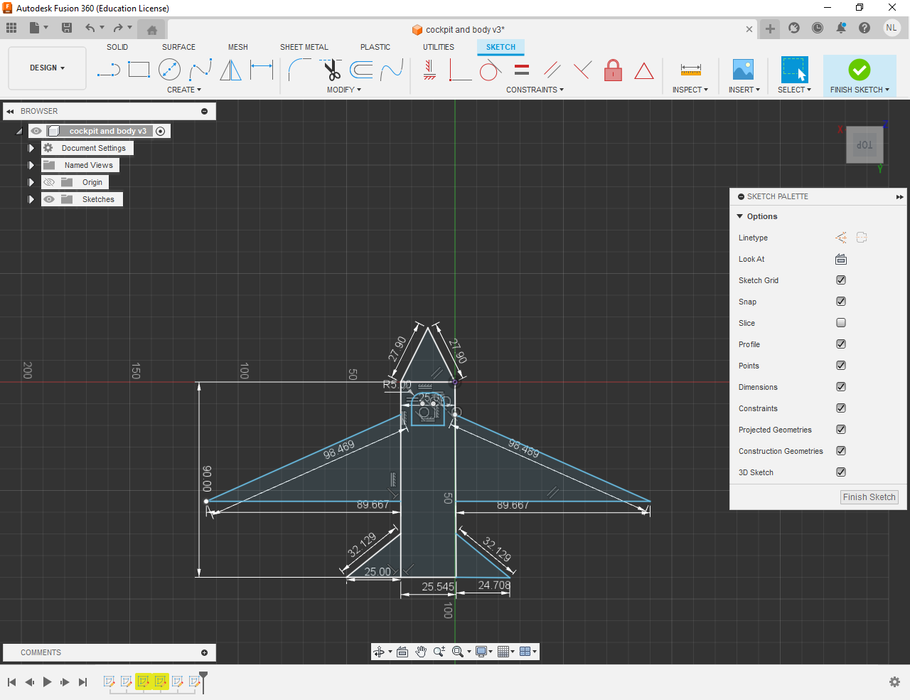Image resolution: width=910 pixels, height=700 pixels.
Task: Switch to the SOLID tab
Action: click(x=117, y=47)
